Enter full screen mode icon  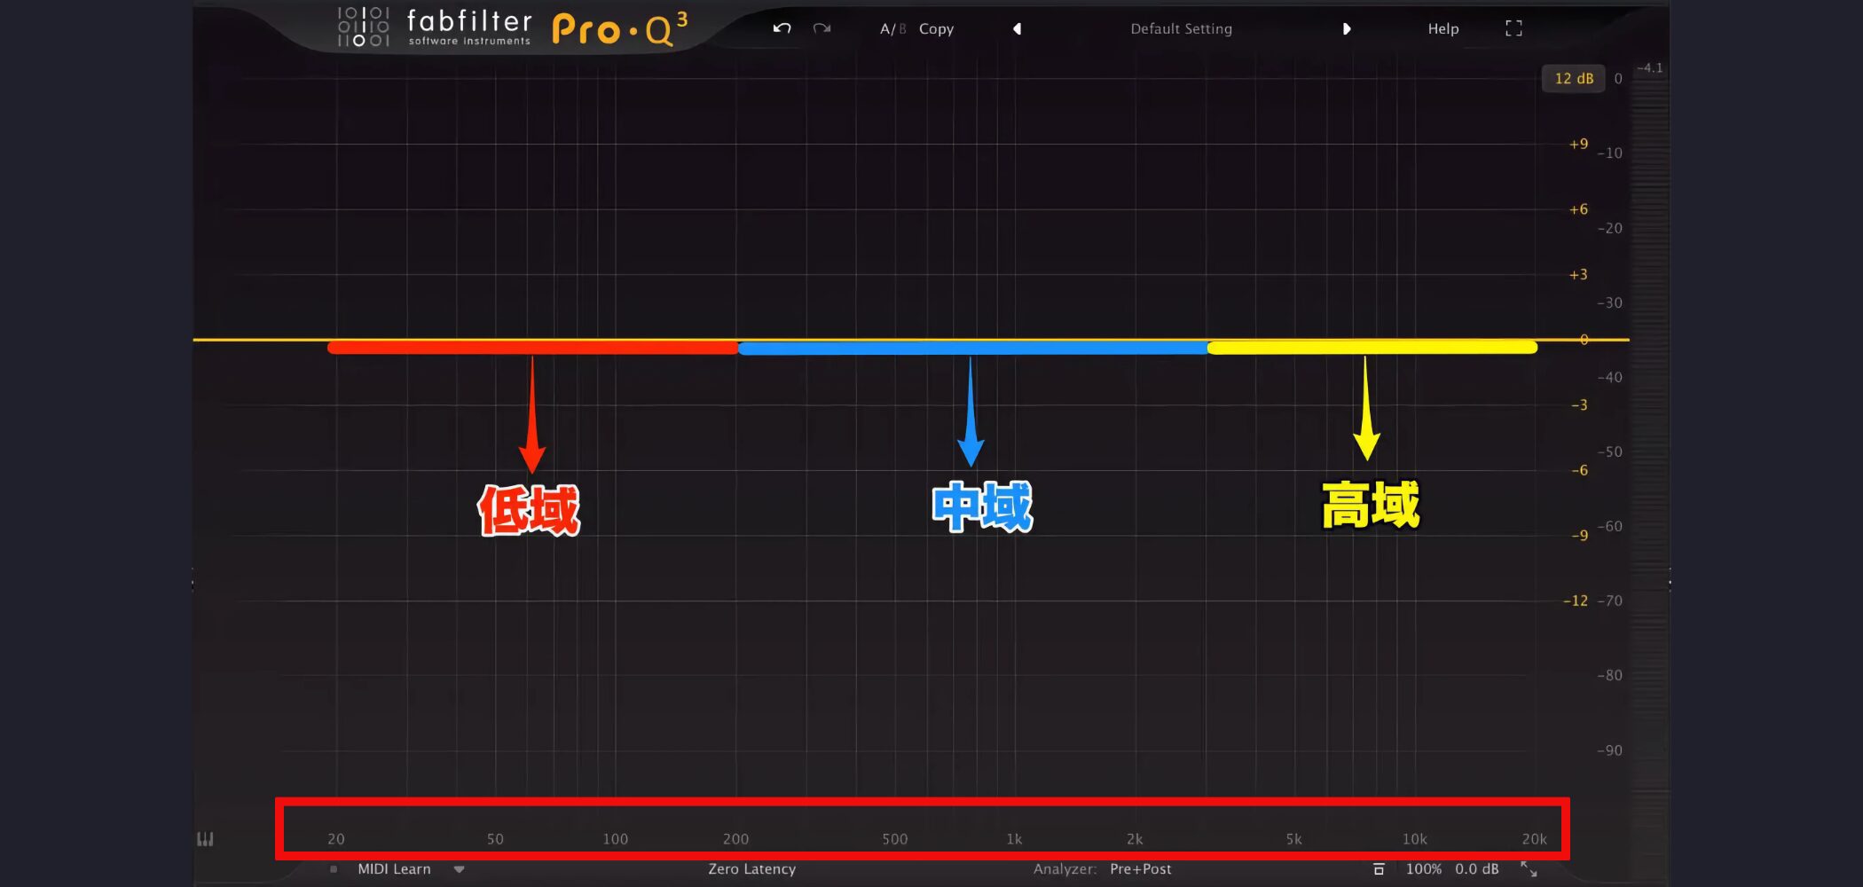(1513, 28)
